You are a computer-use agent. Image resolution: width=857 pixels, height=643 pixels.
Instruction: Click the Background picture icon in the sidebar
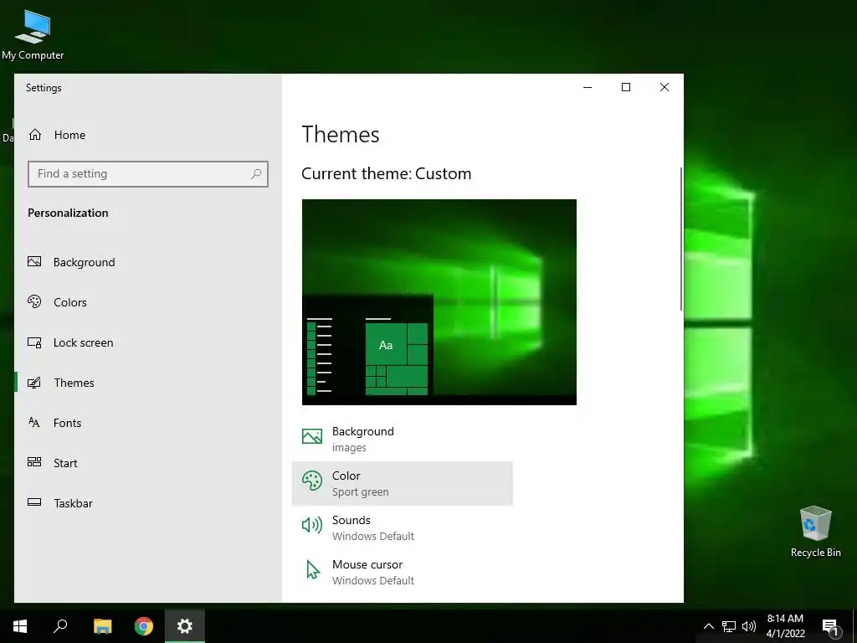click(x=34, y=262)
